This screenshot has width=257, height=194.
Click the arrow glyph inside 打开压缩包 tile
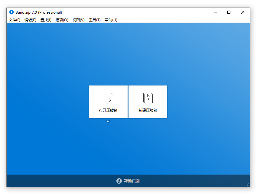pyautogui.click(x=109, y=99)
